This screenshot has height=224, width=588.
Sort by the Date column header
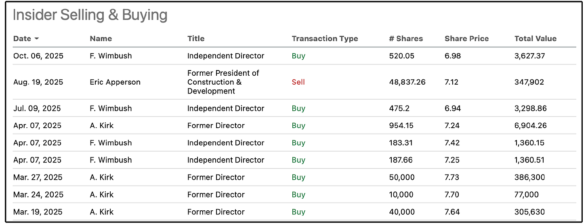[22, 39]
